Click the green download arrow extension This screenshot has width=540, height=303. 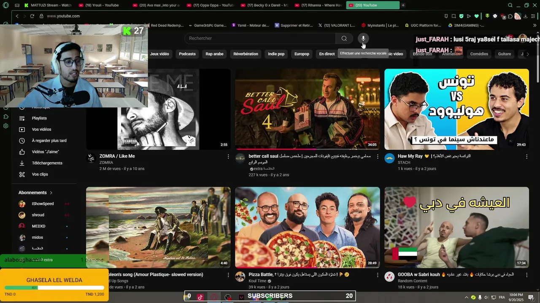[487, 16]
